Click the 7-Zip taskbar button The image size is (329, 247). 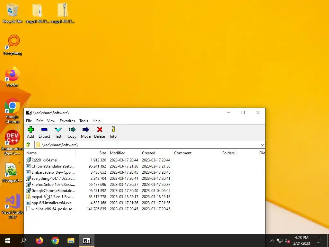(87, 241)
